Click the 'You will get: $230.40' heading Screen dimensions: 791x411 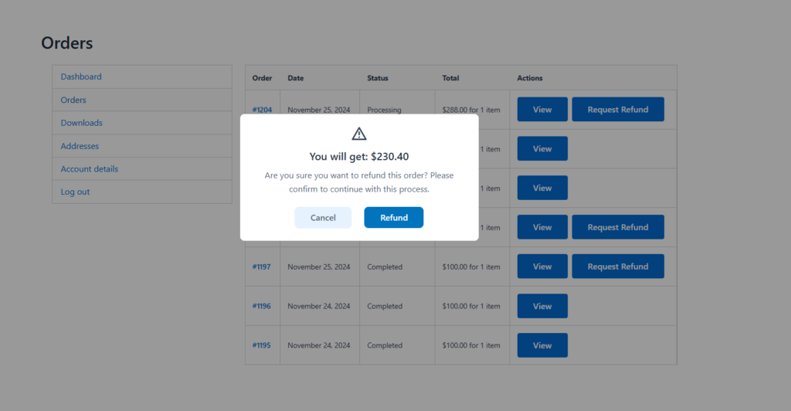click(x=358, y=156)
